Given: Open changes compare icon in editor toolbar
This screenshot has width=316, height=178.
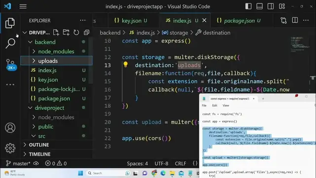Looking at the screenshot, I should (x=283, y=20).
